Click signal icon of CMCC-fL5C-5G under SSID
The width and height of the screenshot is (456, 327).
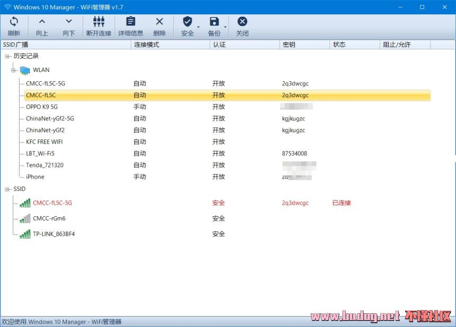click(x=25, y=203)
